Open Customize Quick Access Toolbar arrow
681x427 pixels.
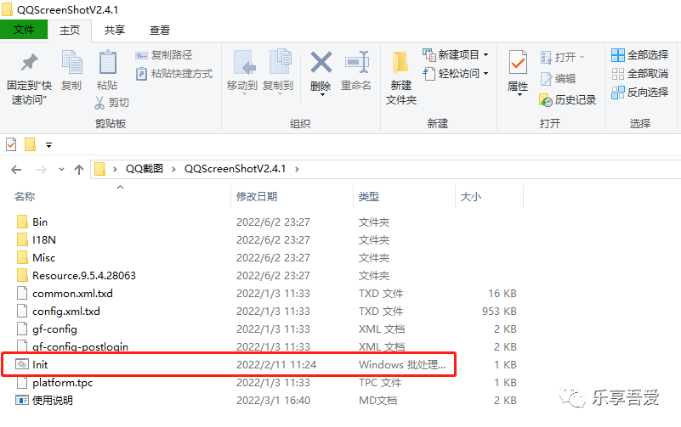coord(48,145)
